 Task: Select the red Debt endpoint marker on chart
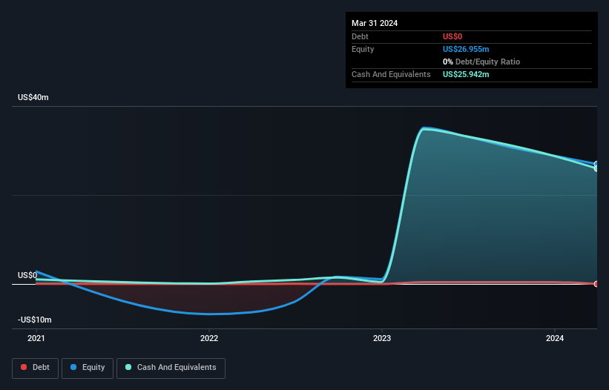(x=596, y=284)
